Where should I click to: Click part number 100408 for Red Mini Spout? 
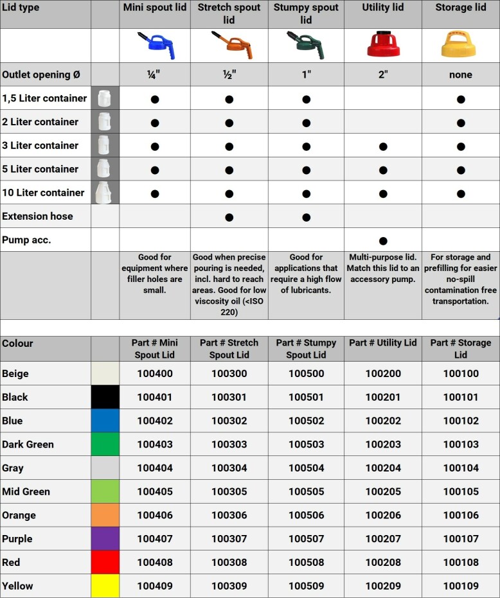click(155, 562)
